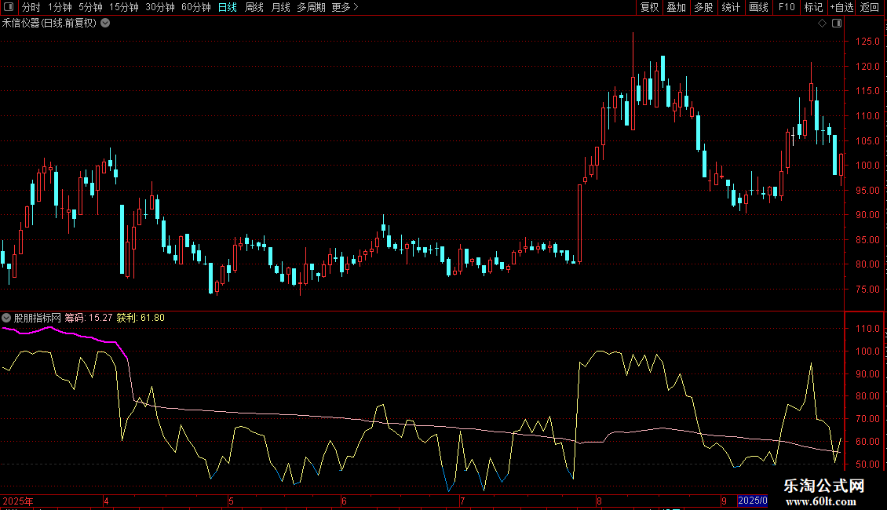Click the 禾信仪器(日线.前复权) title

[49, 24]
